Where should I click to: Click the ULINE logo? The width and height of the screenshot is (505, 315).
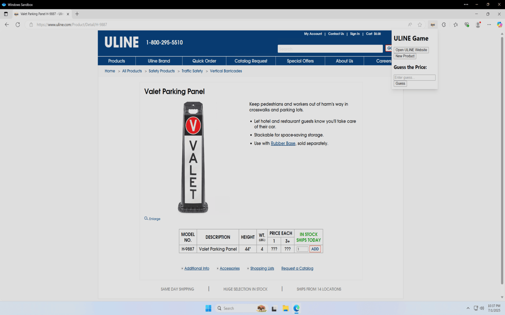tap(122, 42)
